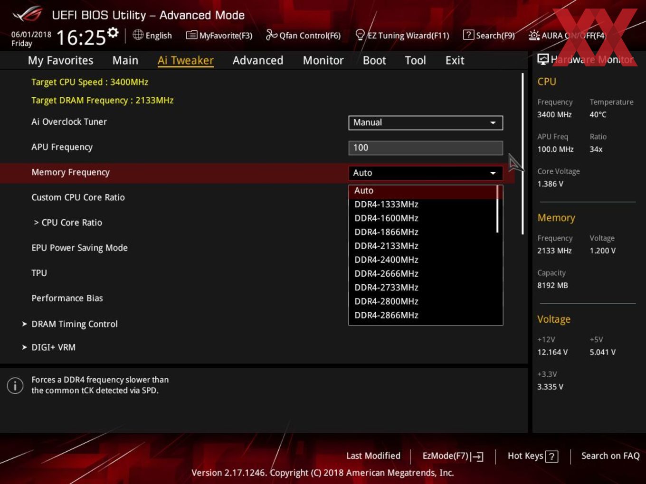Open the Boot tab
The width and height of the screenshot is (646, 484).
(x=374, y=60)
